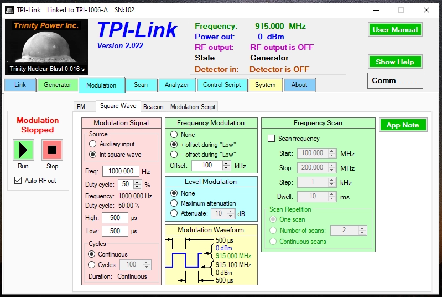The image size is (442, 297).
Task: Click the User Manual button
Action: coord(395,29)
